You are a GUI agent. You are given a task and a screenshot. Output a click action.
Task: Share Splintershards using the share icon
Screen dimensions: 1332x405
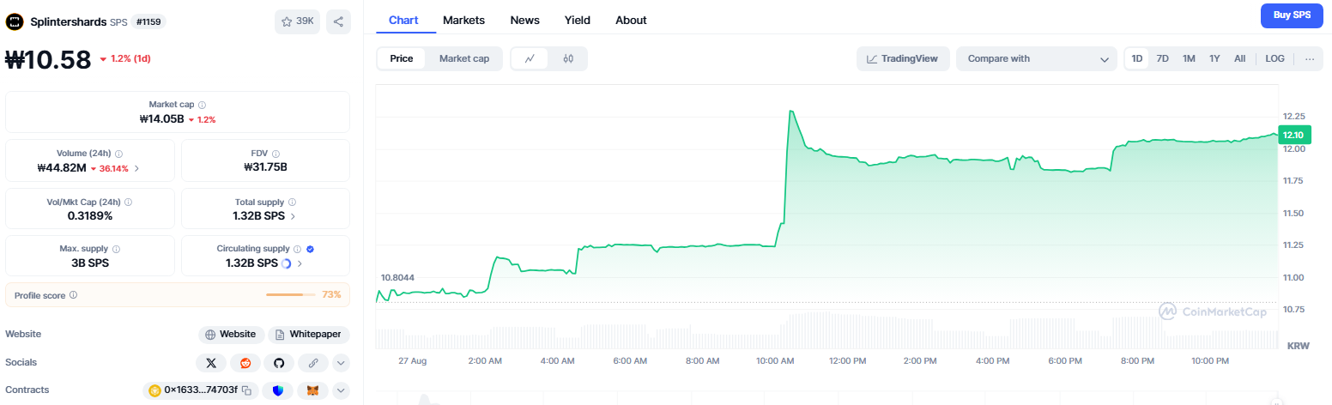[x=338, y=21]
